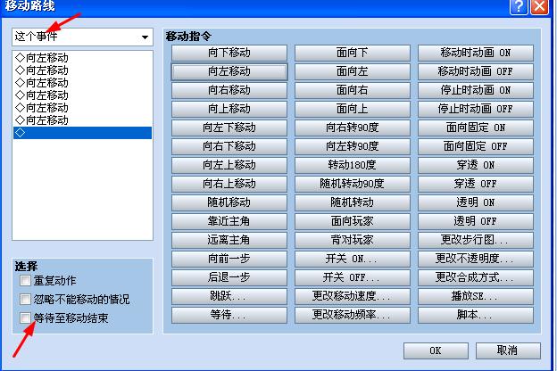Tick 忽略不能移动的情况 checkbox
557x371 pixels.
click(25, 300)
